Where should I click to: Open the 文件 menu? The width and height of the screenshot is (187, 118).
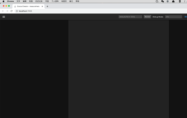click(x=18, y=1)
